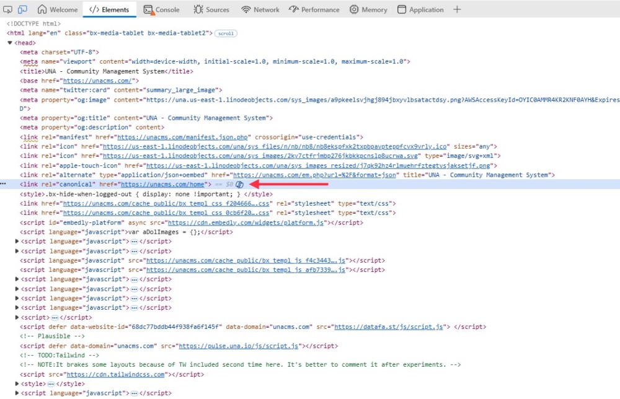Toggle the device emulation icon
This screenshot has height=399, width=620.
point(22,9)
